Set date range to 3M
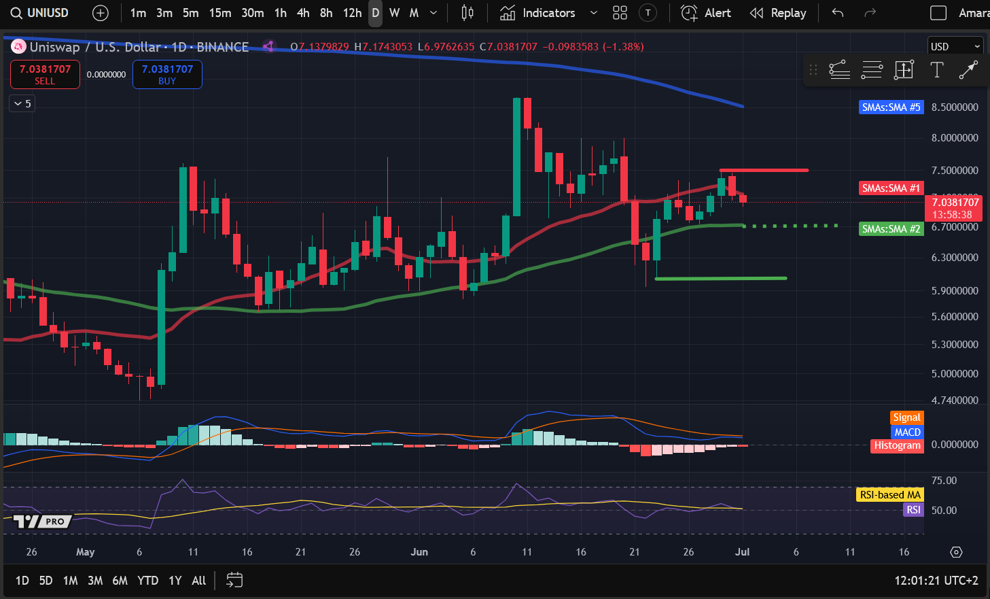Screen dimensions: 990x599 95,581
